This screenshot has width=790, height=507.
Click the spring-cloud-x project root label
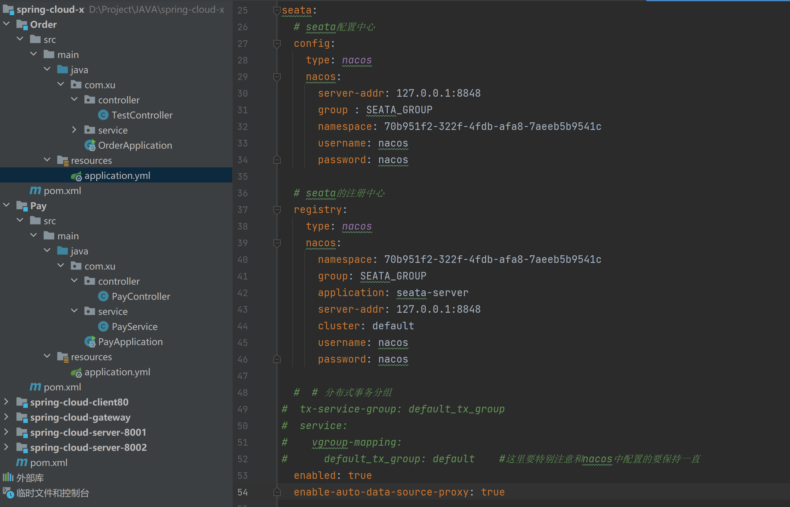[x=50, y=10]
